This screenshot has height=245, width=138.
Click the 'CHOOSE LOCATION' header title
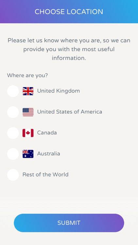point(69,12)
